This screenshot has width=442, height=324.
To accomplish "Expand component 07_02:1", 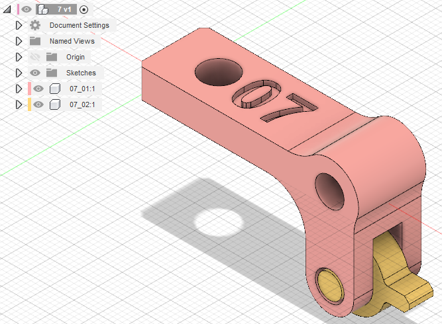I will click(x=19, y=104).
